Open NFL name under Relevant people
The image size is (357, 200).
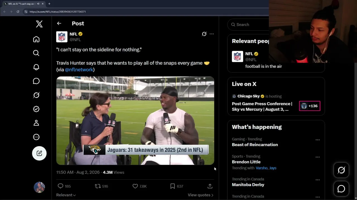coord(249,54)
